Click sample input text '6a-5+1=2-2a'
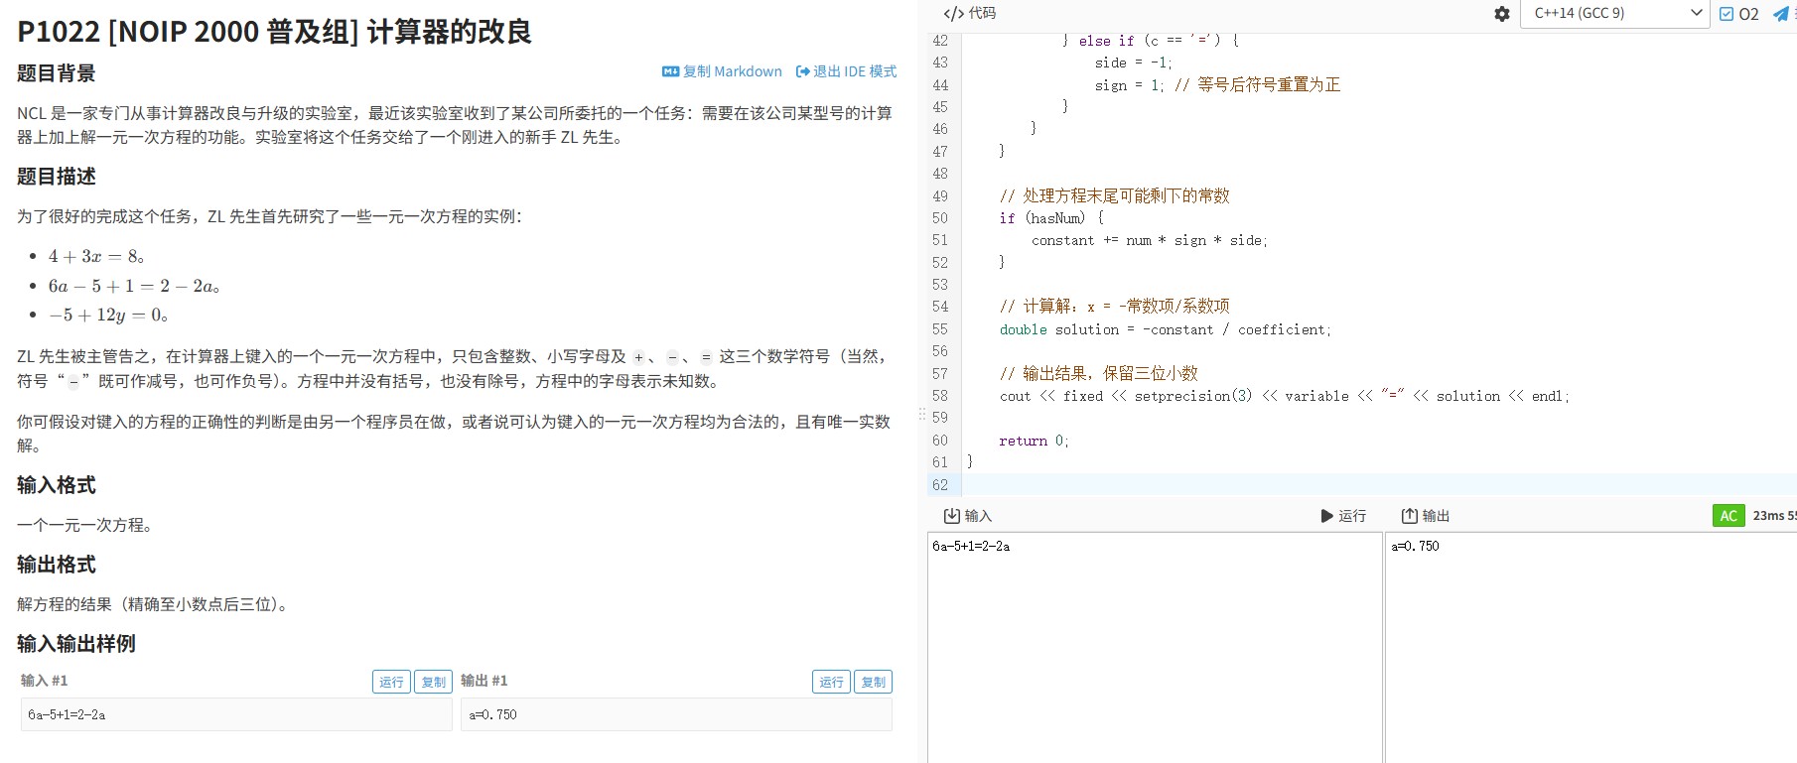The width and height of the screenshot is (1797, 763). 67,714
